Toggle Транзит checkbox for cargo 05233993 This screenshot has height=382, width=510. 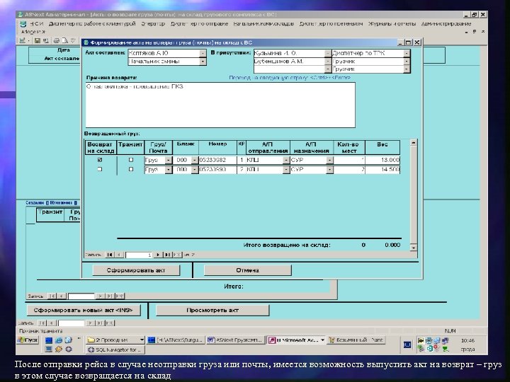click(x=131, y=169)
